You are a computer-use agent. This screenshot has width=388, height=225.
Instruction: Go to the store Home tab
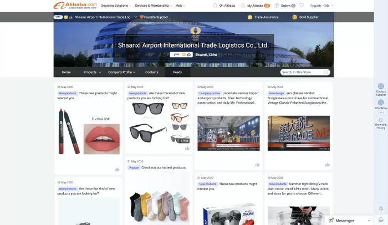pos(66,72)
